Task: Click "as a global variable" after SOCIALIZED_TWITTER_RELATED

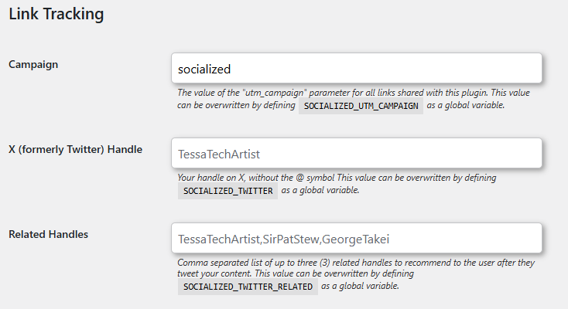Action: tap(361, 287)
